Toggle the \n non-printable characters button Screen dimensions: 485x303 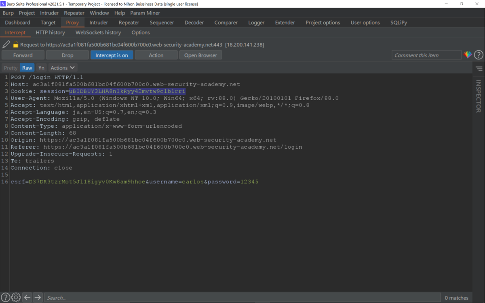tap(41, 68)
